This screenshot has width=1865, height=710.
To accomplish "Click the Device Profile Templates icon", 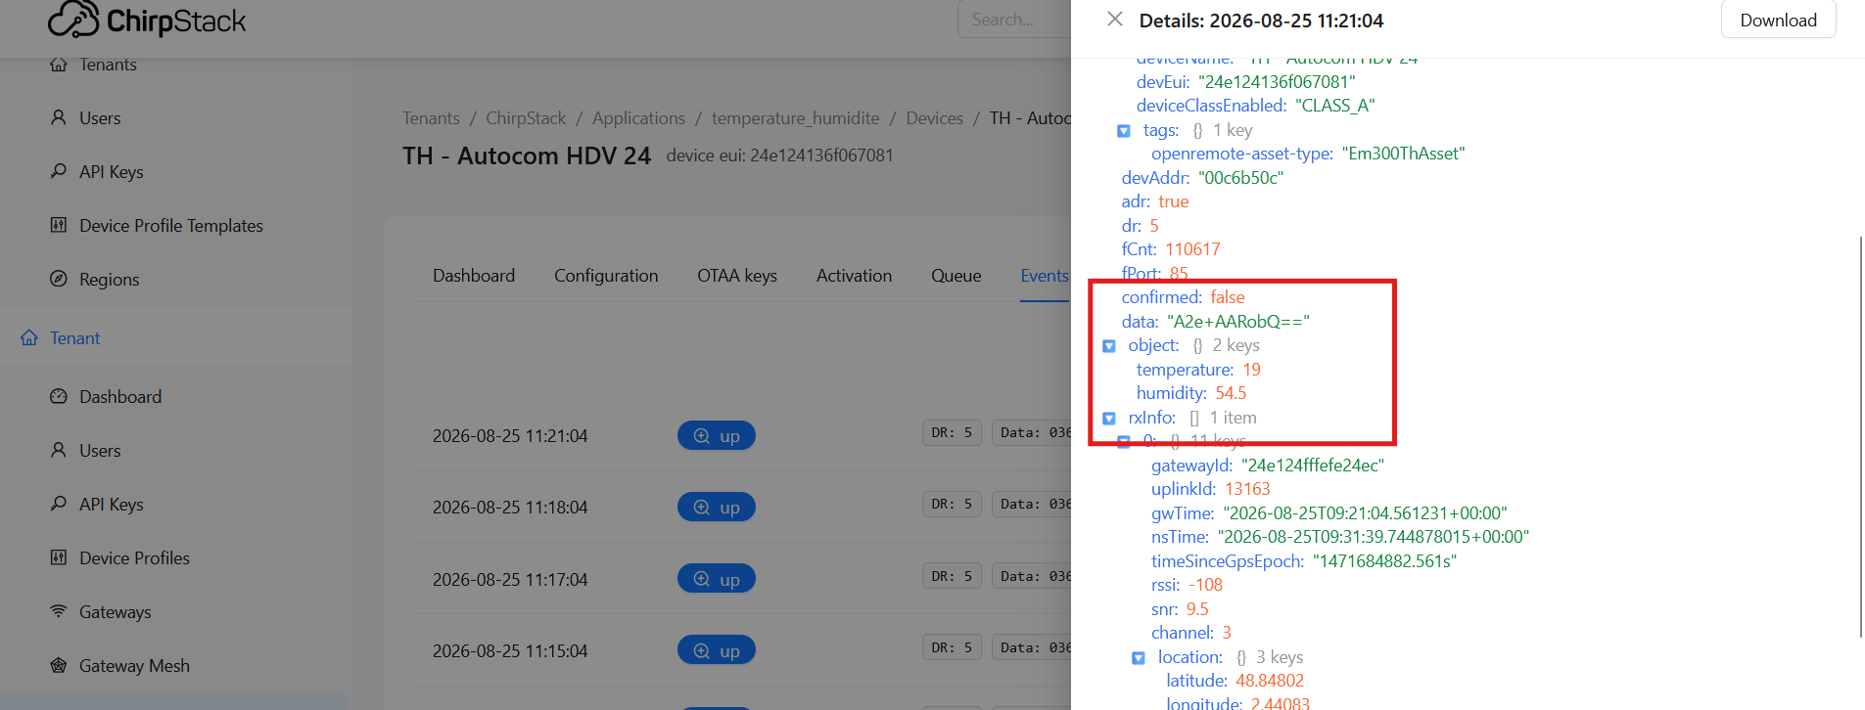I will point(59,225).
